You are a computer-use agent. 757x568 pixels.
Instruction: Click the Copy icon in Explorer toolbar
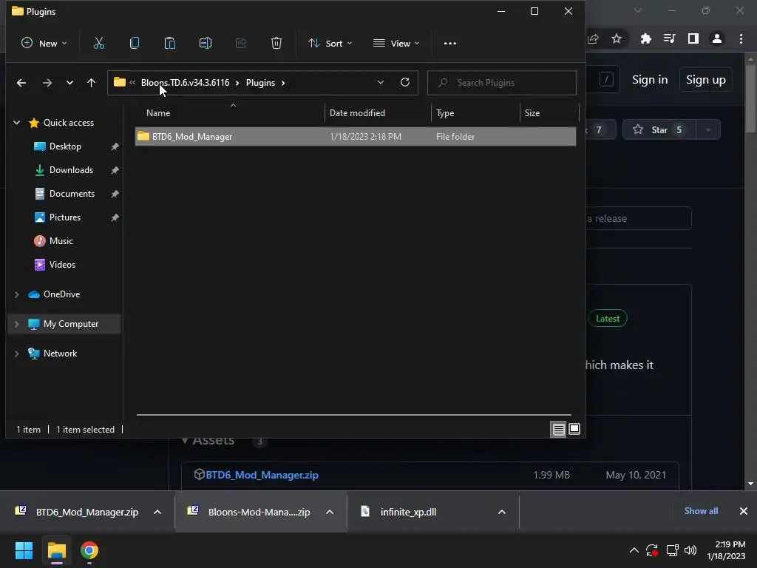coord(135,44)
